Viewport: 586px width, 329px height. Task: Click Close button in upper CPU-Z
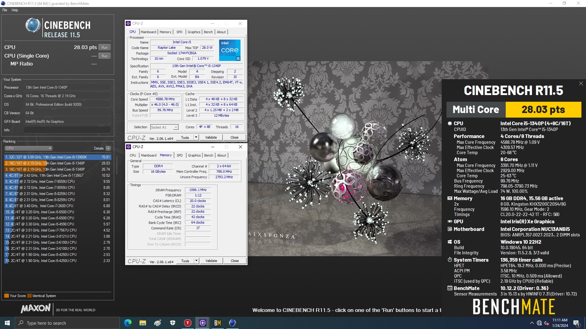[x=234, y=137]
